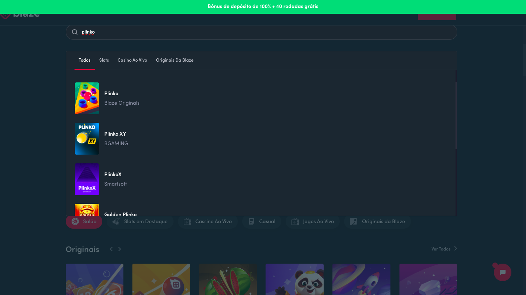This screenshot has width=526, height=295.
Task: Go to next Originais carousel page
Action: [119, 249]
